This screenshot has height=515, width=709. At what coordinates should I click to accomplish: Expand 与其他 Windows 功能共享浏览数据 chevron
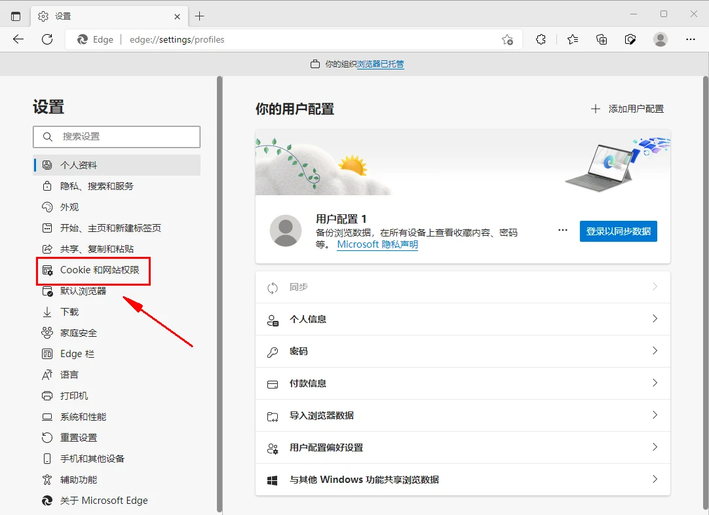click(x=655, y=479)
